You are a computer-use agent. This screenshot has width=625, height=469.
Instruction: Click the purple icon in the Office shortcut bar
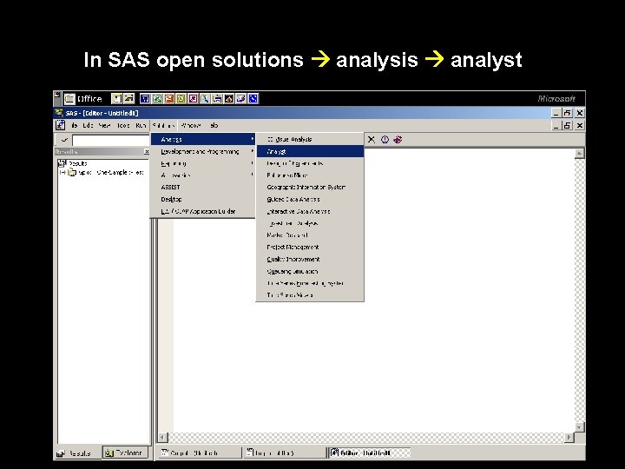pos(193,98)
